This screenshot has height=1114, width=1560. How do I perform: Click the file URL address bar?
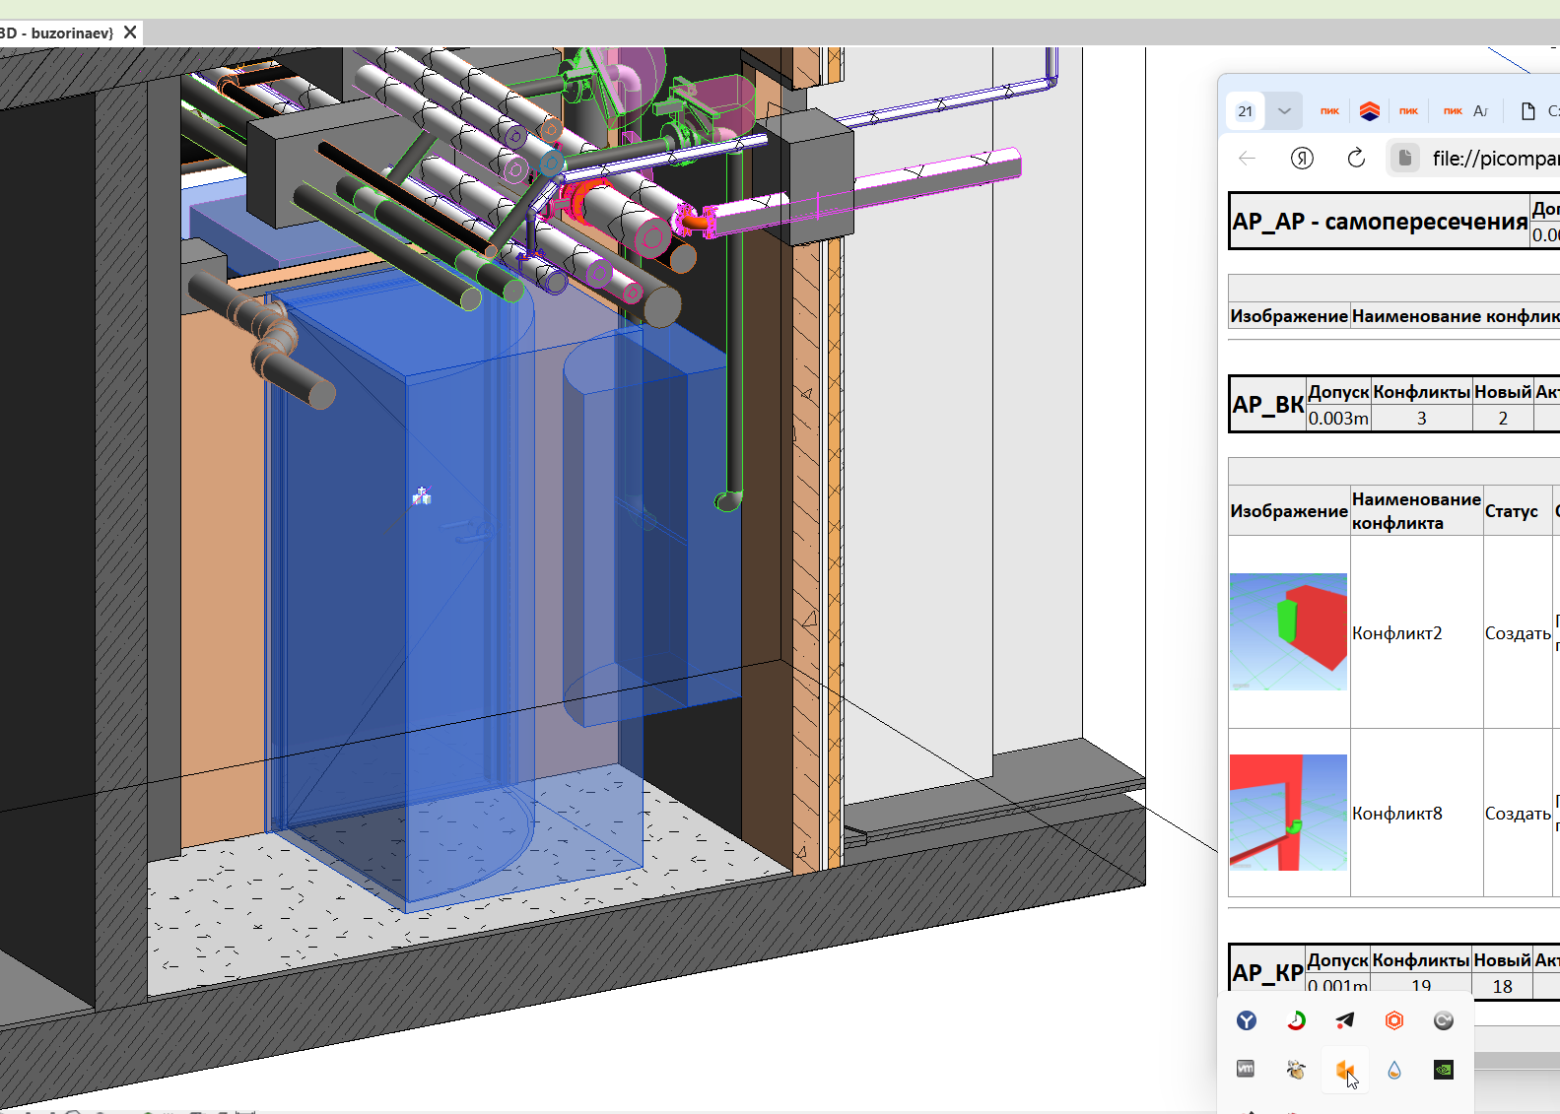[x=1474, y=158]
